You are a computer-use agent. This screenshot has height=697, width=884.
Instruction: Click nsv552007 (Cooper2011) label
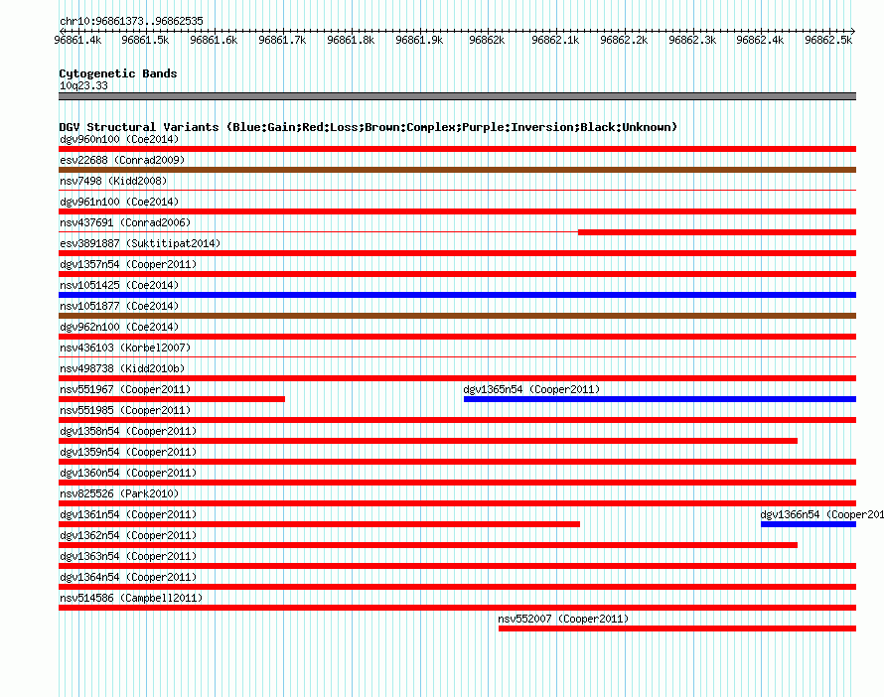[563, 619]
